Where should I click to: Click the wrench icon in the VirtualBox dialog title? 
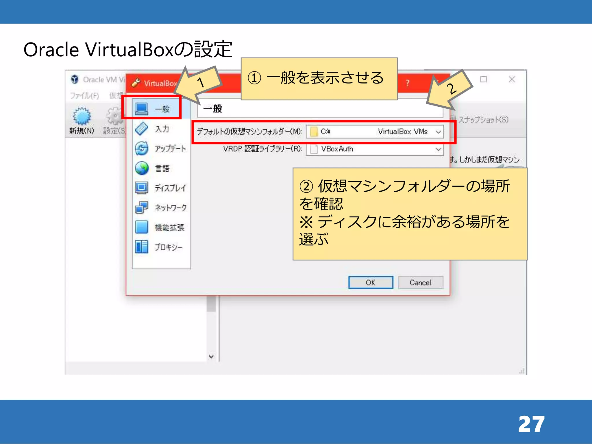[x=136, y=83]
